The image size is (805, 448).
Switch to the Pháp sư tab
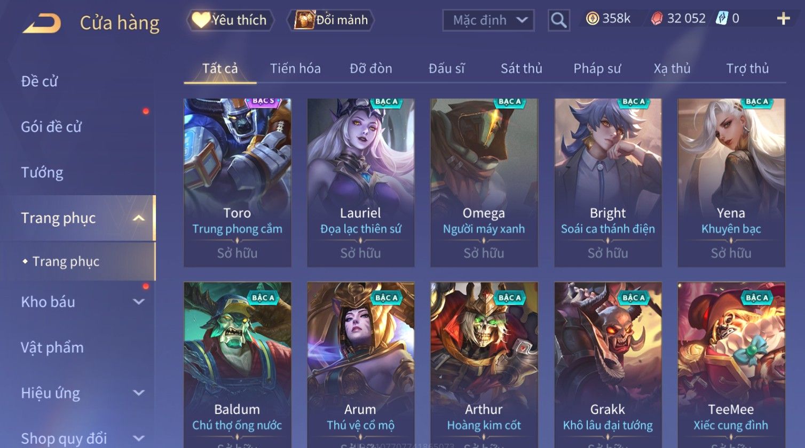pyautogui.click(x=597, y=68)
